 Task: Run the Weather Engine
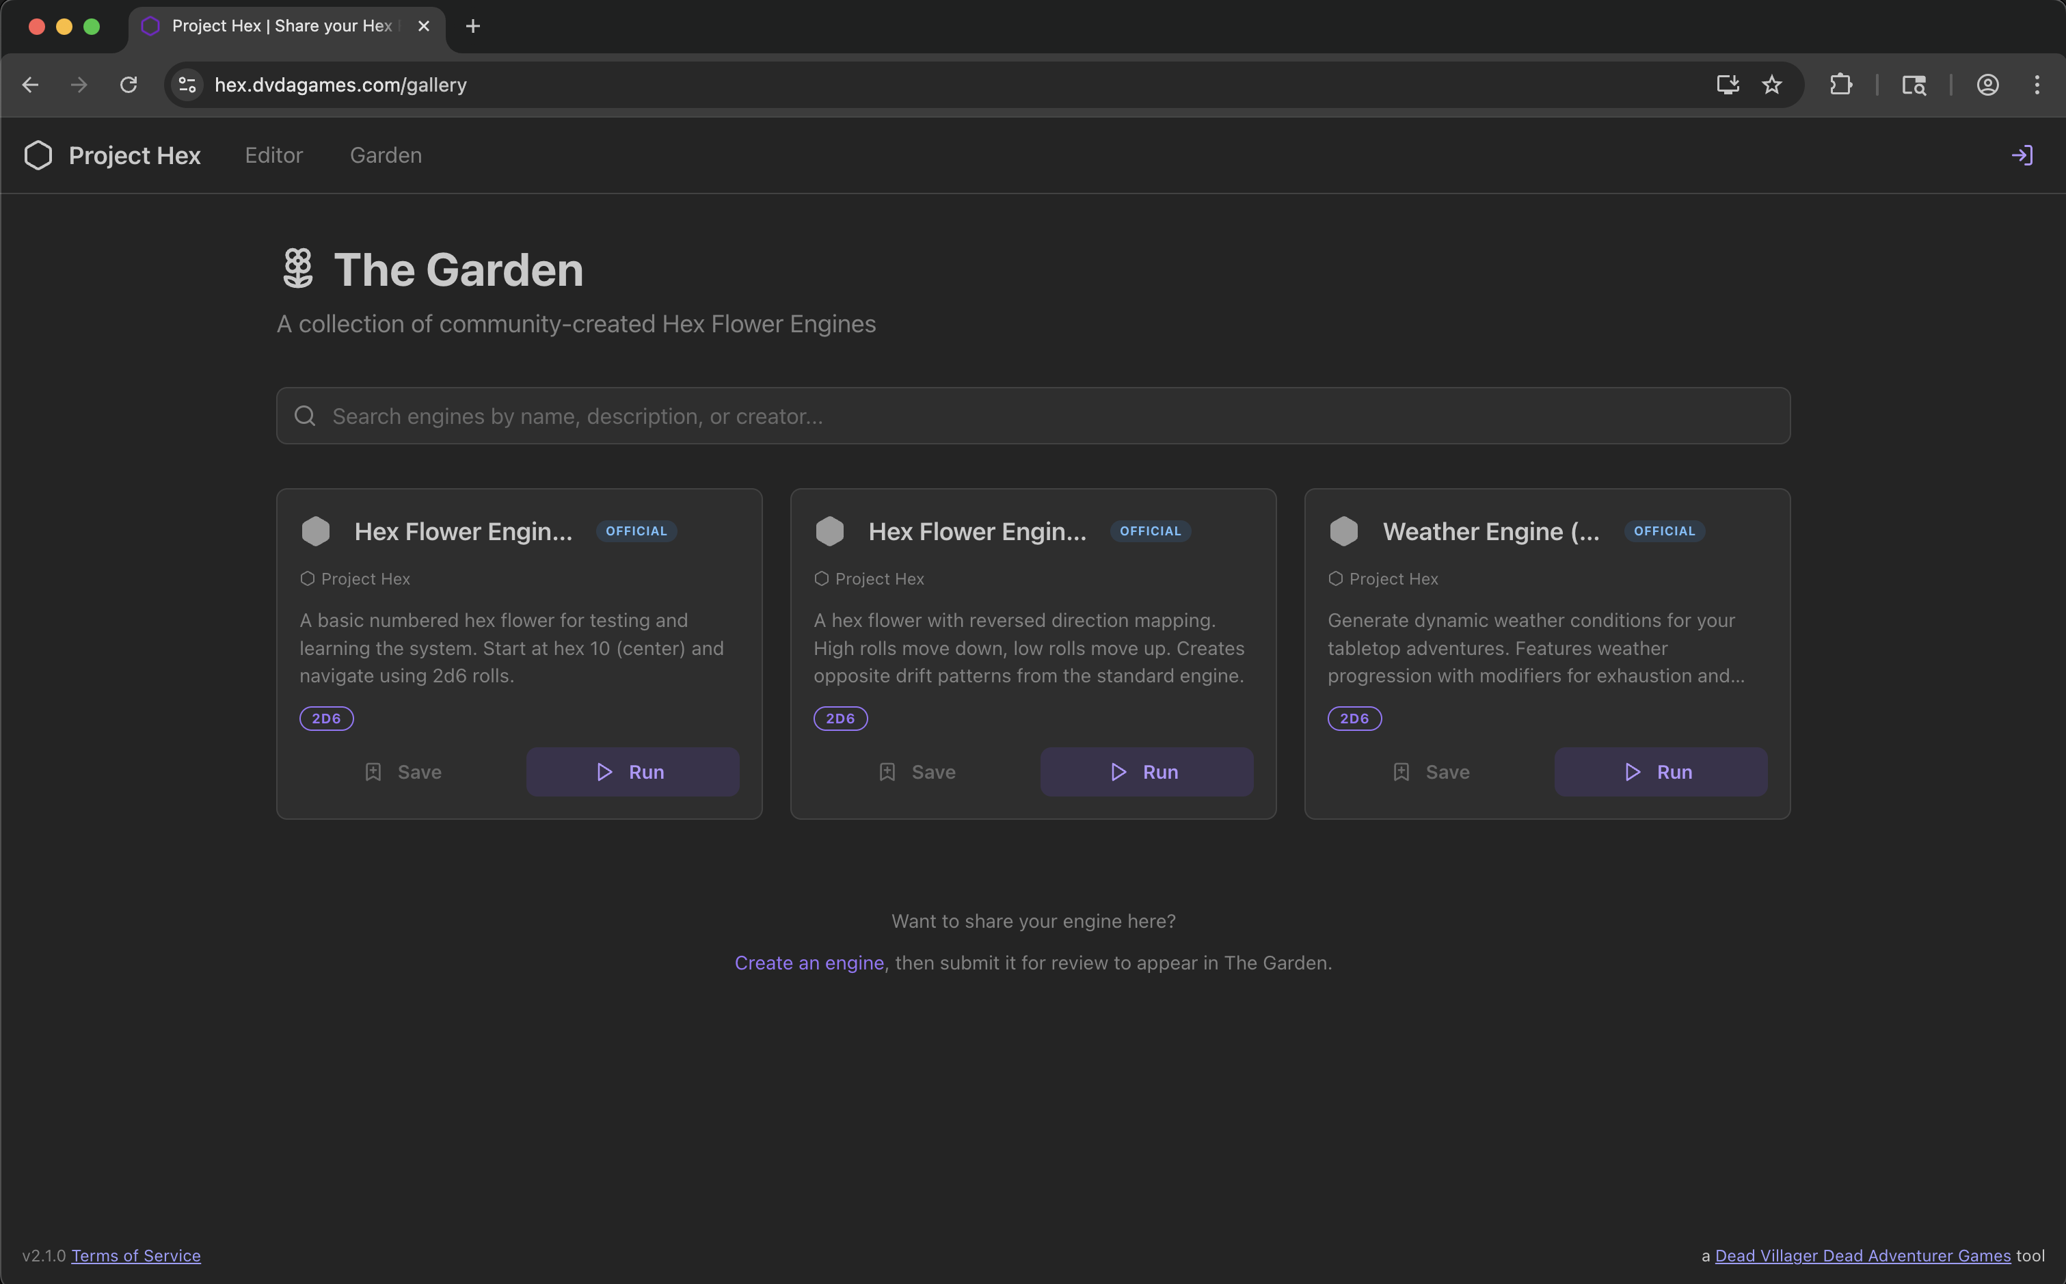(1660, 771)
